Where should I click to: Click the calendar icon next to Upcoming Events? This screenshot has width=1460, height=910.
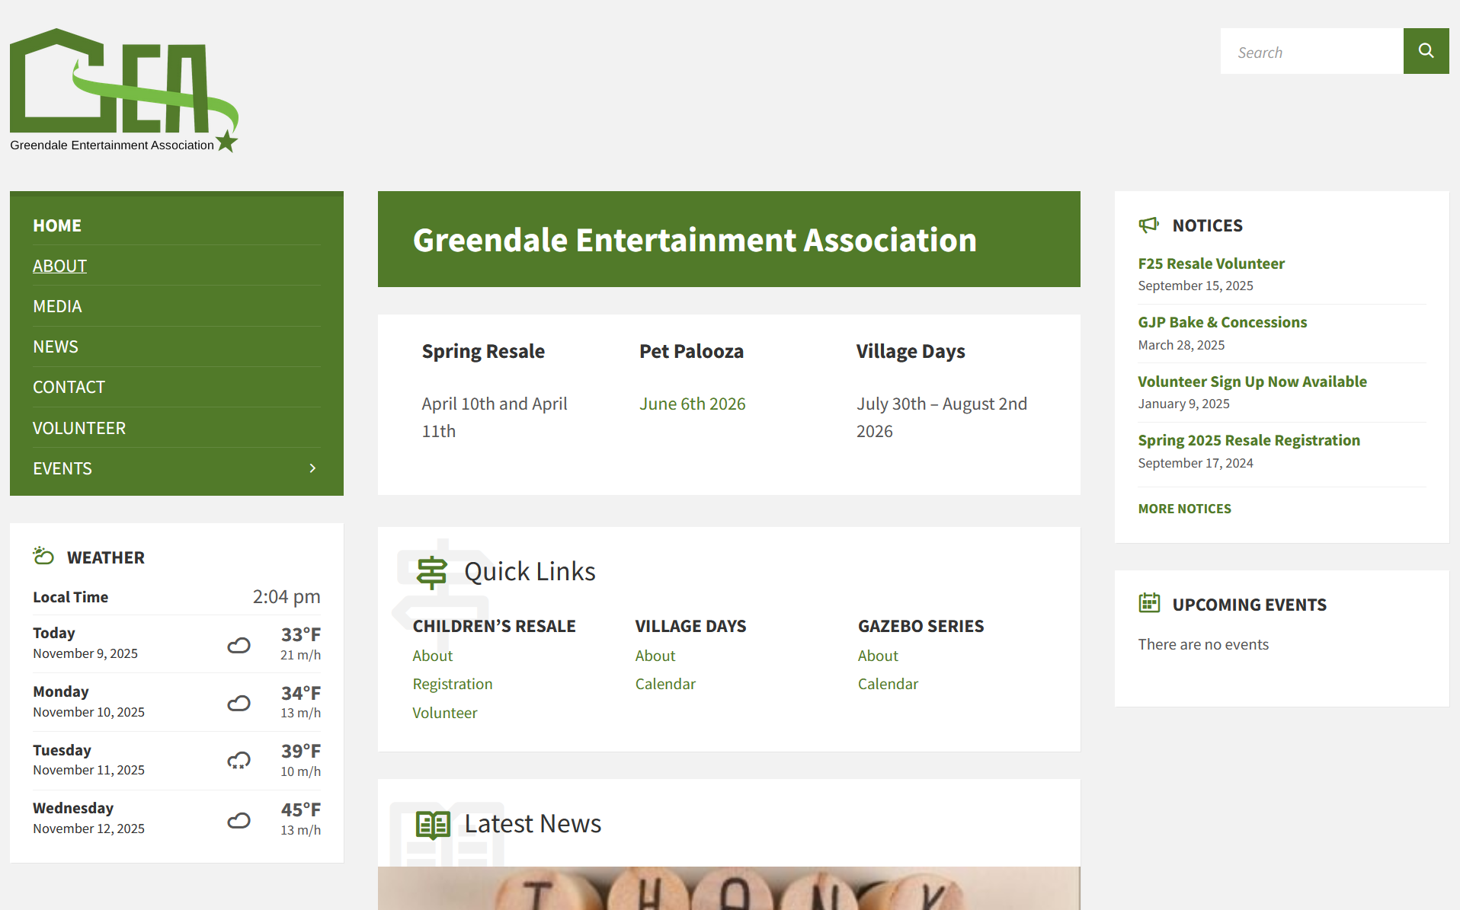[x=1149, y=603]
